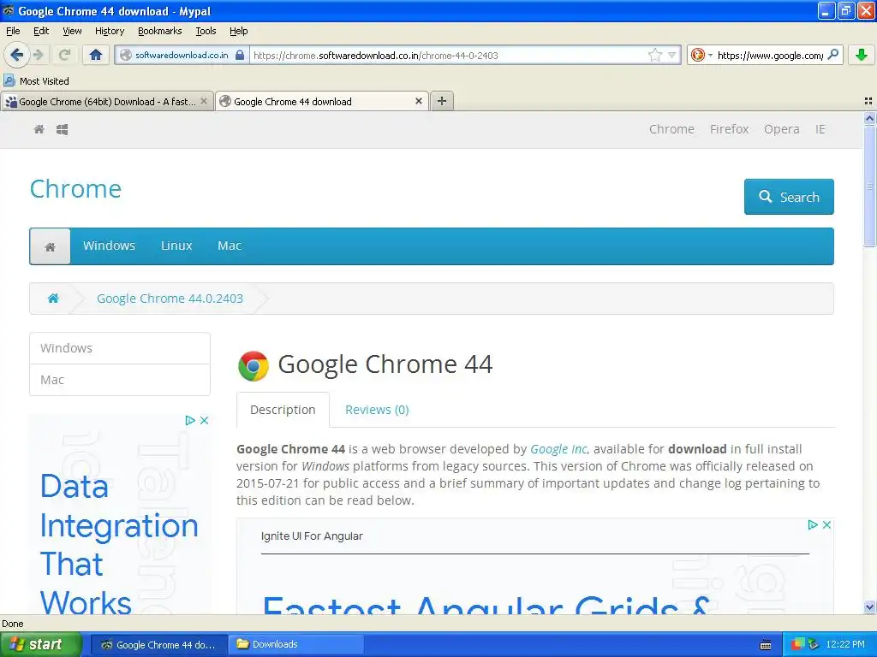Select Google Chrome 44 taskbar button
Image resolution: width=877 pixels, height=657 pixels.
click(158, 644)
